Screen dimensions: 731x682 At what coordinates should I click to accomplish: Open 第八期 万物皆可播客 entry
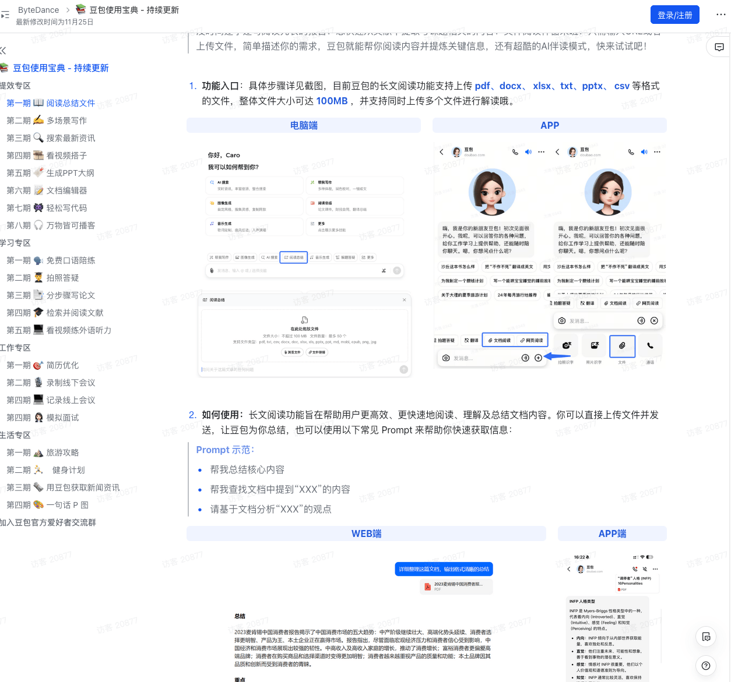tap(51, 225)
